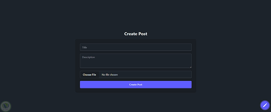Place cursor in the Title textbox
271x112 pixels.
135,47
